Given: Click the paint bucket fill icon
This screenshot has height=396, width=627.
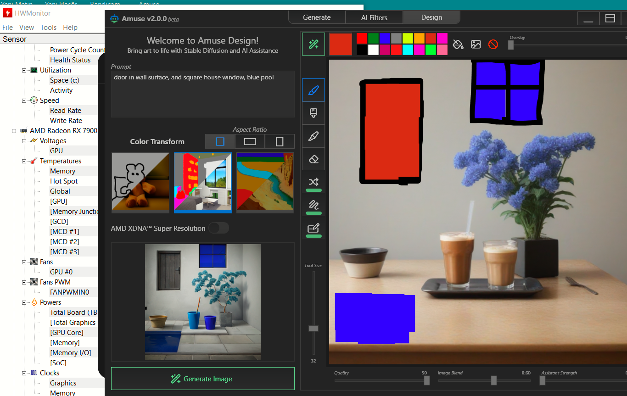Looking at the screenshot, I should 458,44.
